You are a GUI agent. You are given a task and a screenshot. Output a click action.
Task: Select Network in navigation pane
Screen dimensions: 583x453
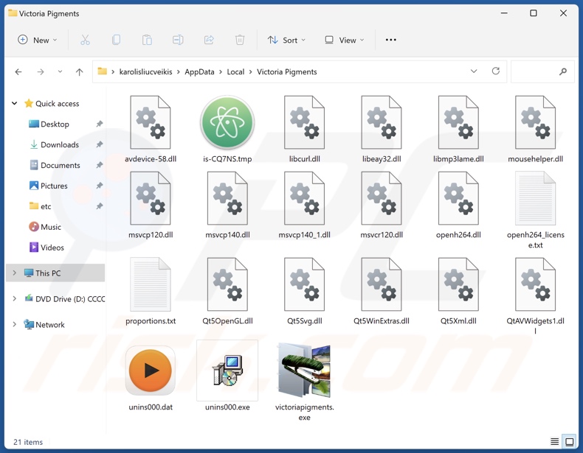pyautogui.click(x=50, y=325)
